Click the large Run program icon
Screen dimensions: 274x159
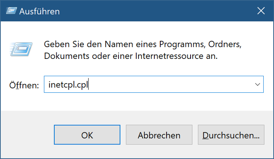coord(21,49)
